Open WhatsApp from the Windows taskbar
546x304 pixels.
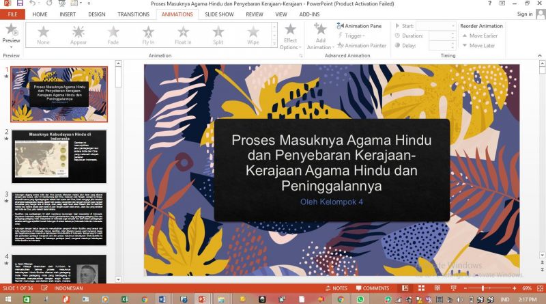(x=360, y=299)
